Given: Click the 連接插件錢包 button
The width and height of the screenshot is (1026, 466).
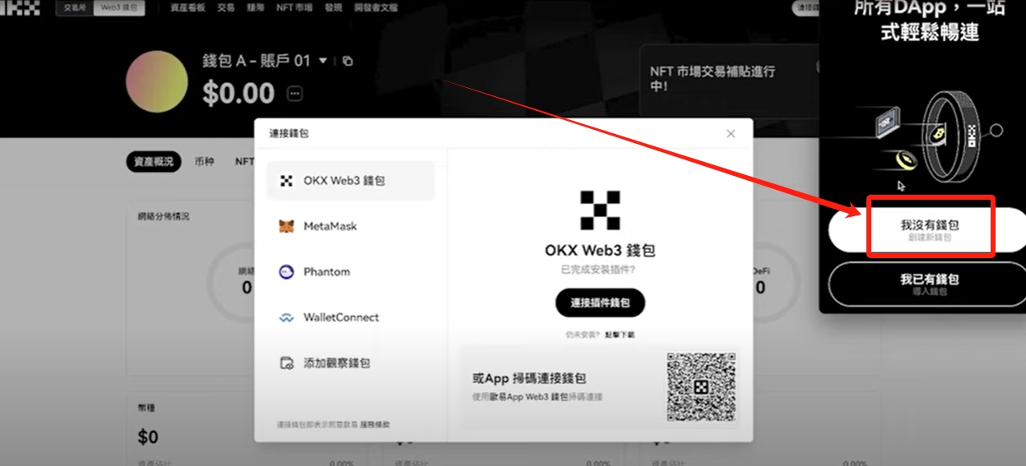Looking at the screenshot, I should (600, 302).
